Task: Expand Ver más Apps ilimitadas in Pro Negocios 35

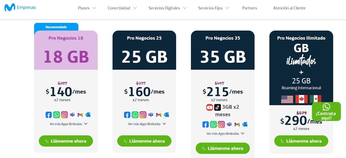Action: (x=225, y=133)
